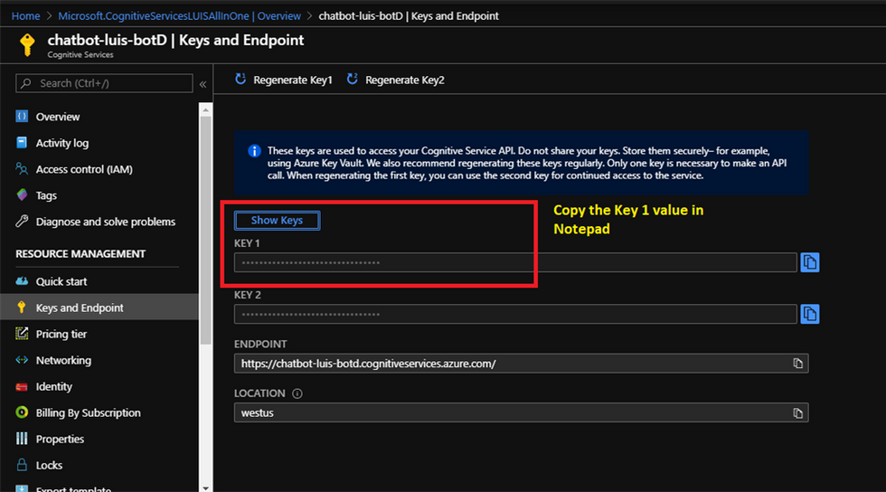Click the info icon next to LOCATION

297,393
